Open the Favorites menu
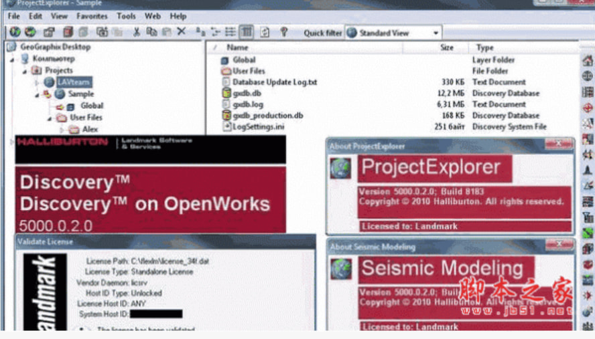The width and height of the screenshot is (595, 339). pos(91,15)
